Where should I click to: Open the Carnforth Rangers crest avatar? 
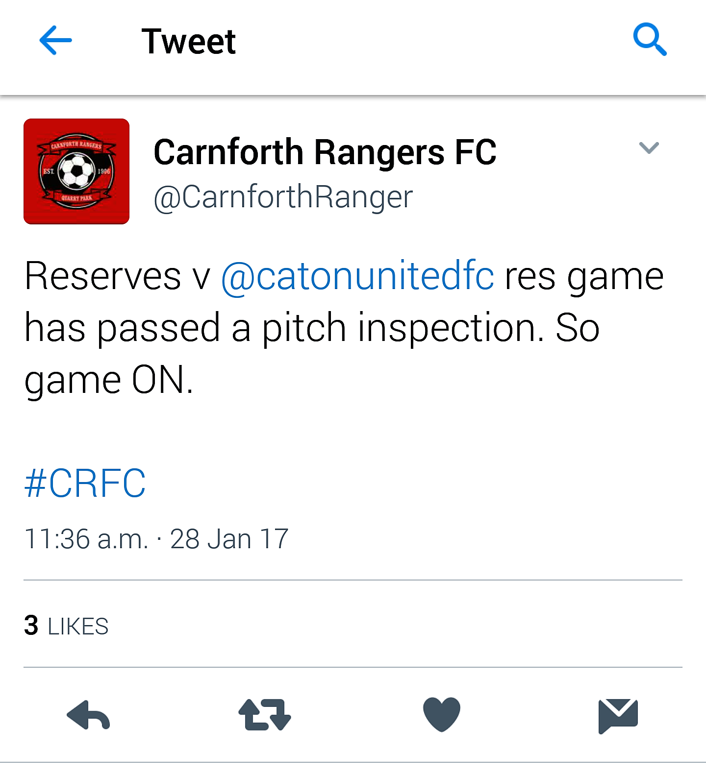(76, 171)
